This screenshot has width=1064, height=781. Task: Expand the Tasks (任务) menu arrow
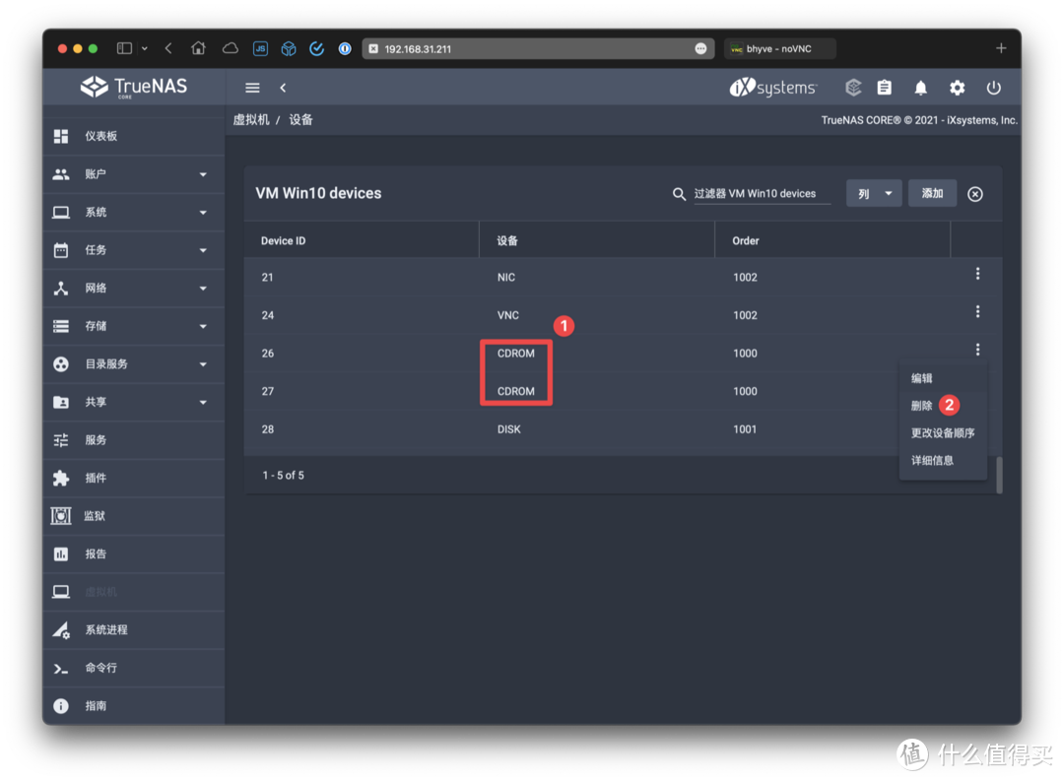pyautogui.click(x=203, y=250)
